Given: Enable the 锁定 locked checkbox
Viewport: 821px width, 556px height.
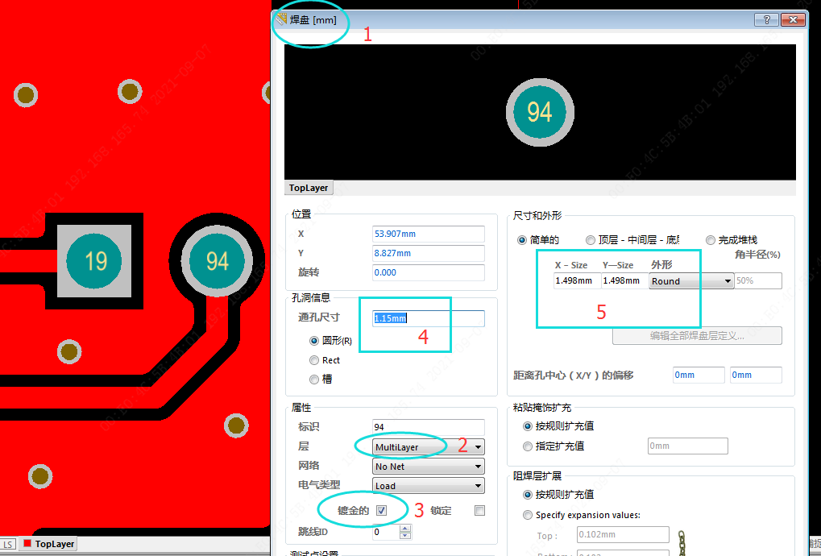Looking at the screenshot, I should click(480, 510).
